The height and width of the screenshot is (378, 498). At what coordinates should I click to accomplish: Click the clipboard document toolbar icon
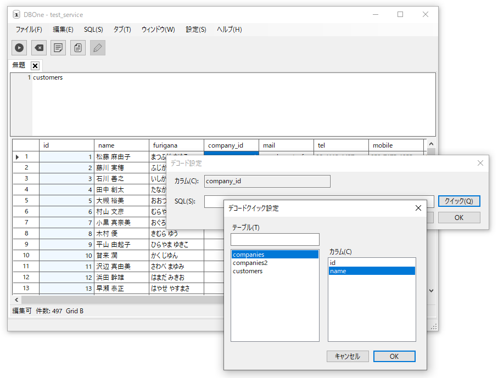[78, 48]
